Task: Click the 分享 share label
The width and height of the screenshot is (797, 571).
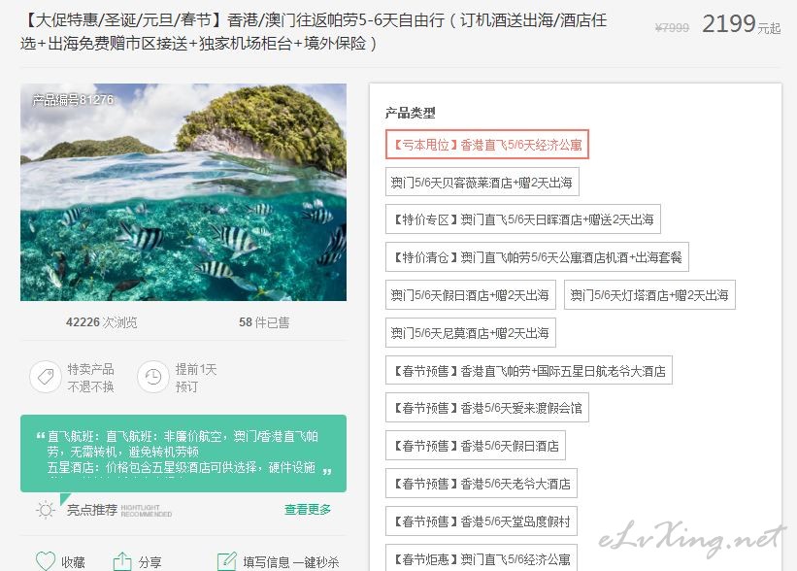Action: point(149,562)
